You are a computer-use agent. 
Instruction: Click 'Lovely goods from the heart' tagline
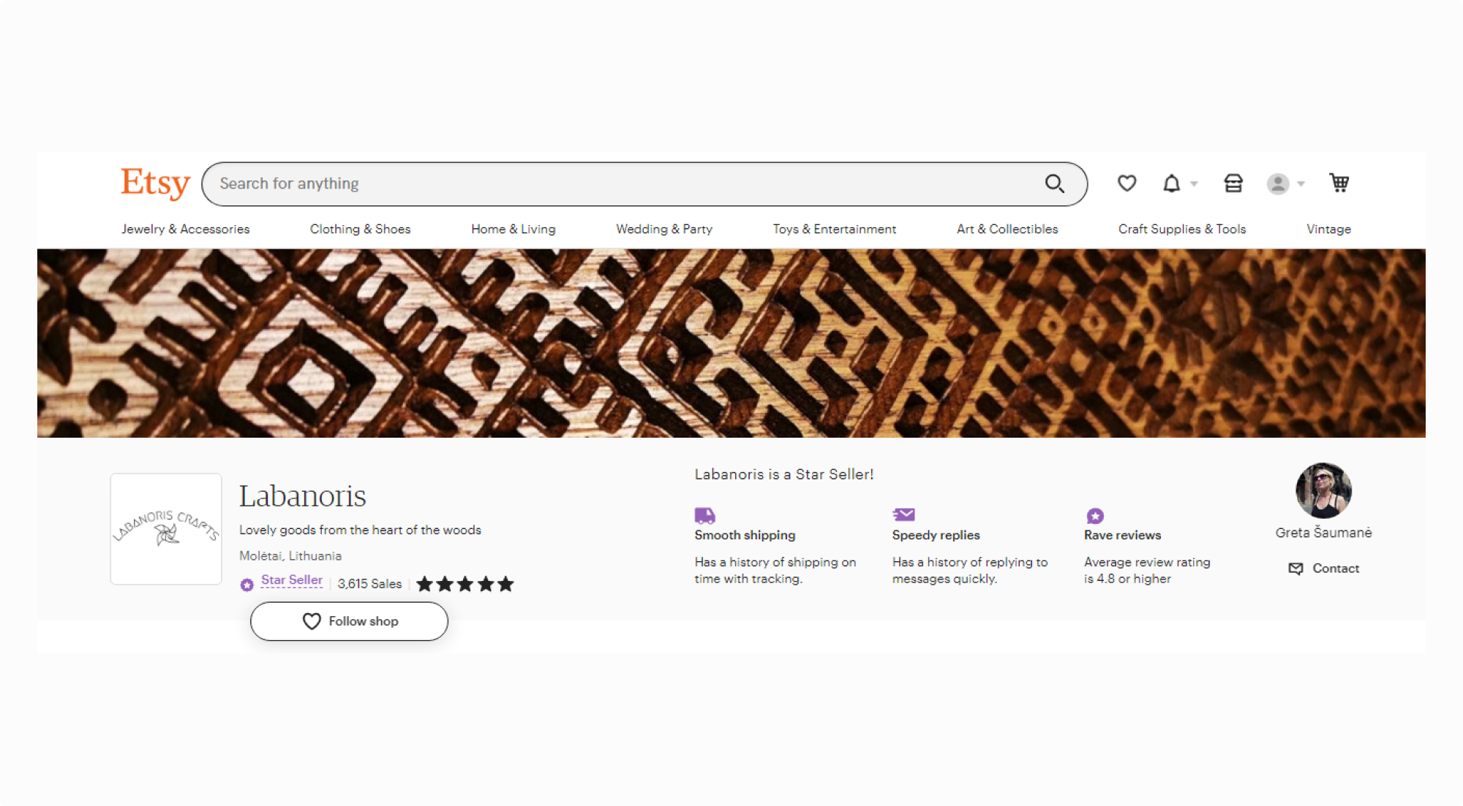tap(360, 530)
